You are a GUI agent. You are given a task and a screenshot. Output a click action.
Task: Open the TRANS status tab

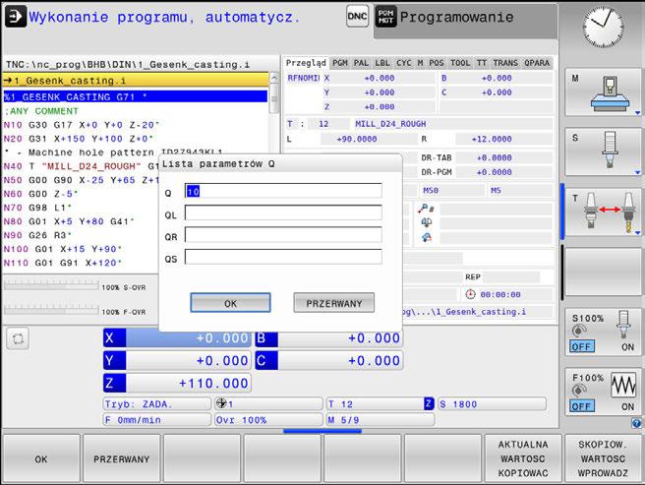[x=505, y=63]
